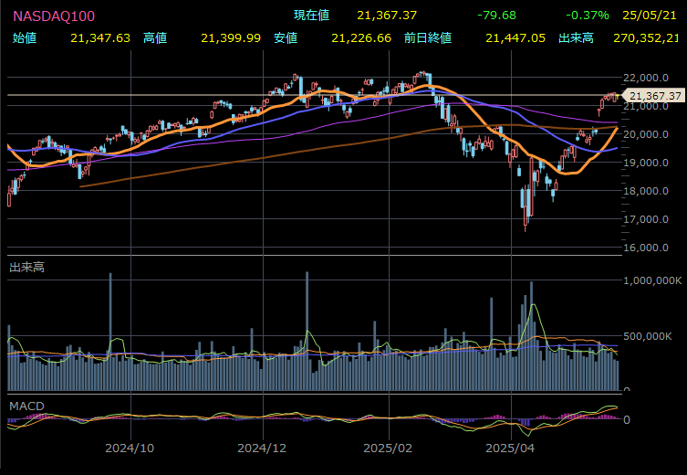Click the MACD zero-line axis label

click(625, 420)
